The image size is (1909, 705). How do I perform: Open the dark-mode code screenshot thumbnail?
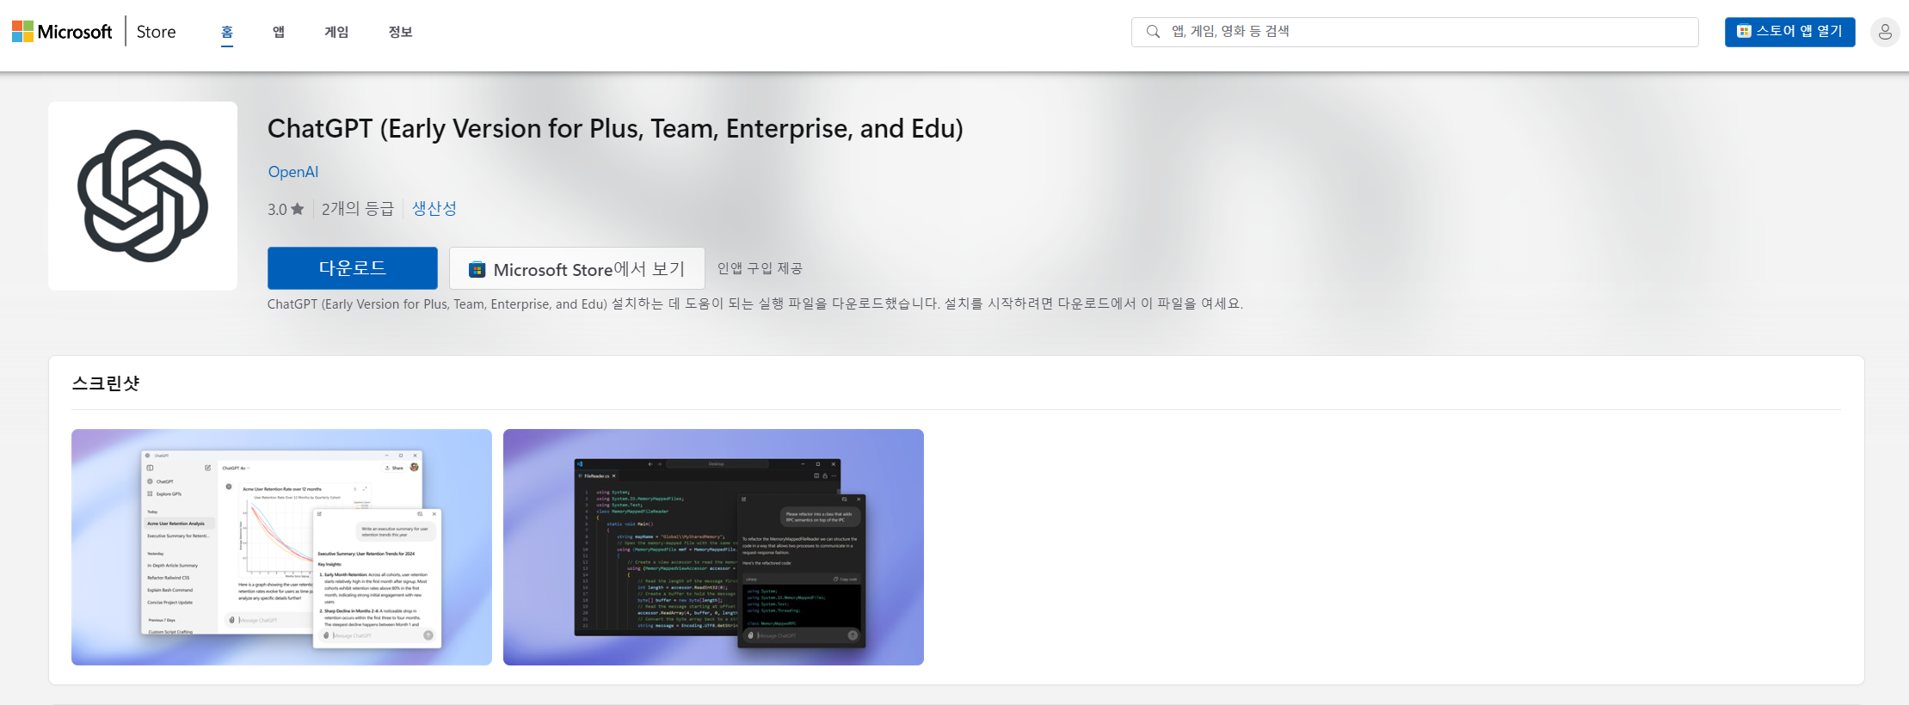click(x=713, y=547)
